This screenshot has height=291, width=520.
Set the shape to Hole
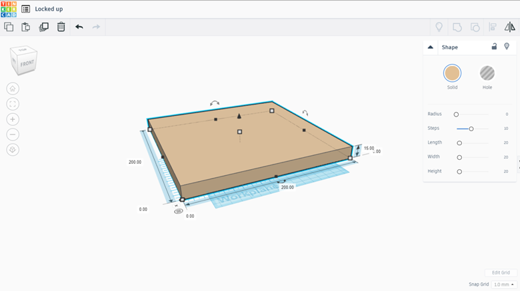487,73
